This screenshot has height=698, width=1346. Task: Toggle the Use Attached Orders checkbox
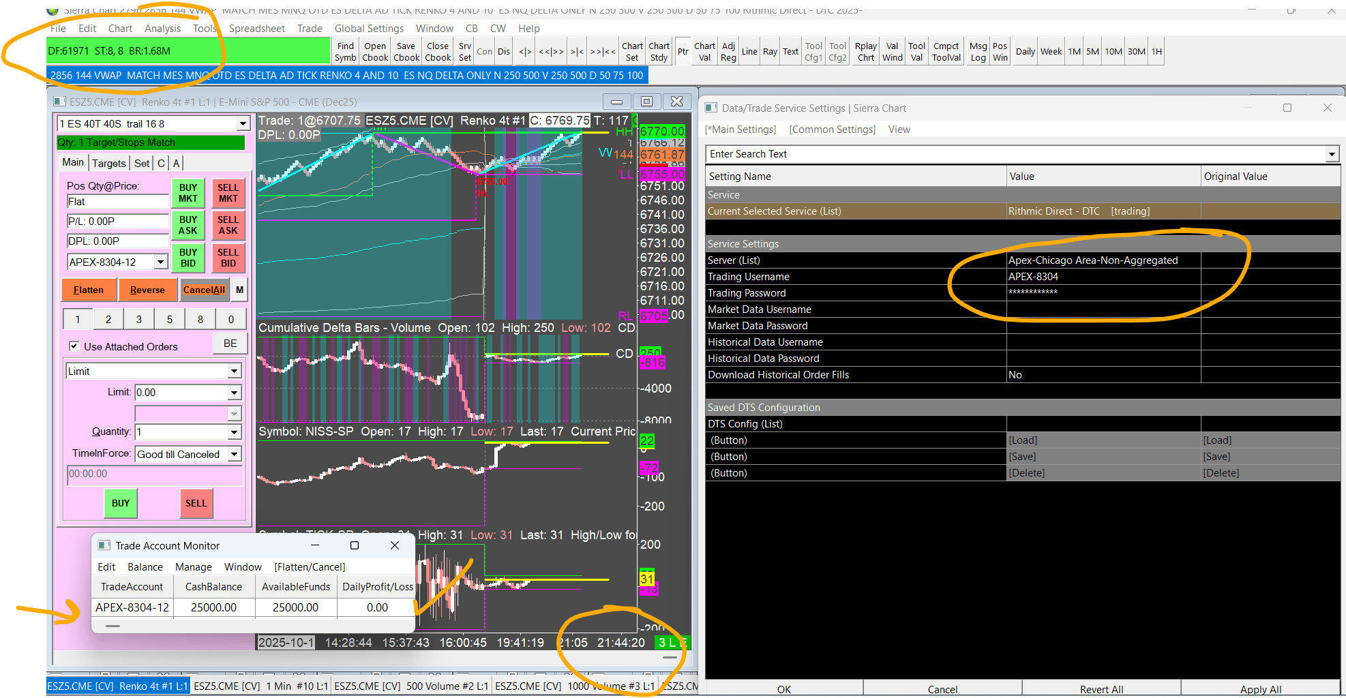coord(74,346)
